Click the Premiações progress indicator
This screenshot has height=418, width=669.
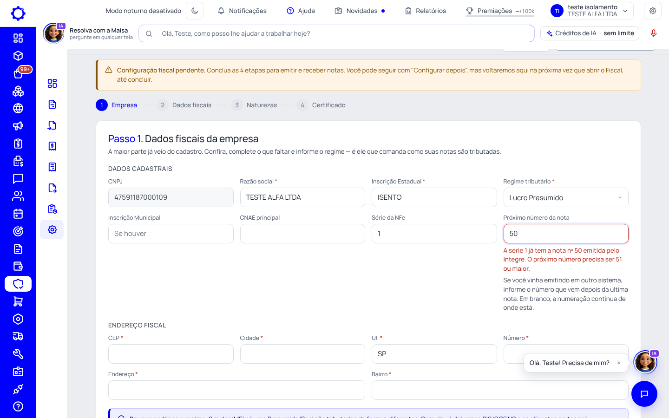[x=500, y=11]
